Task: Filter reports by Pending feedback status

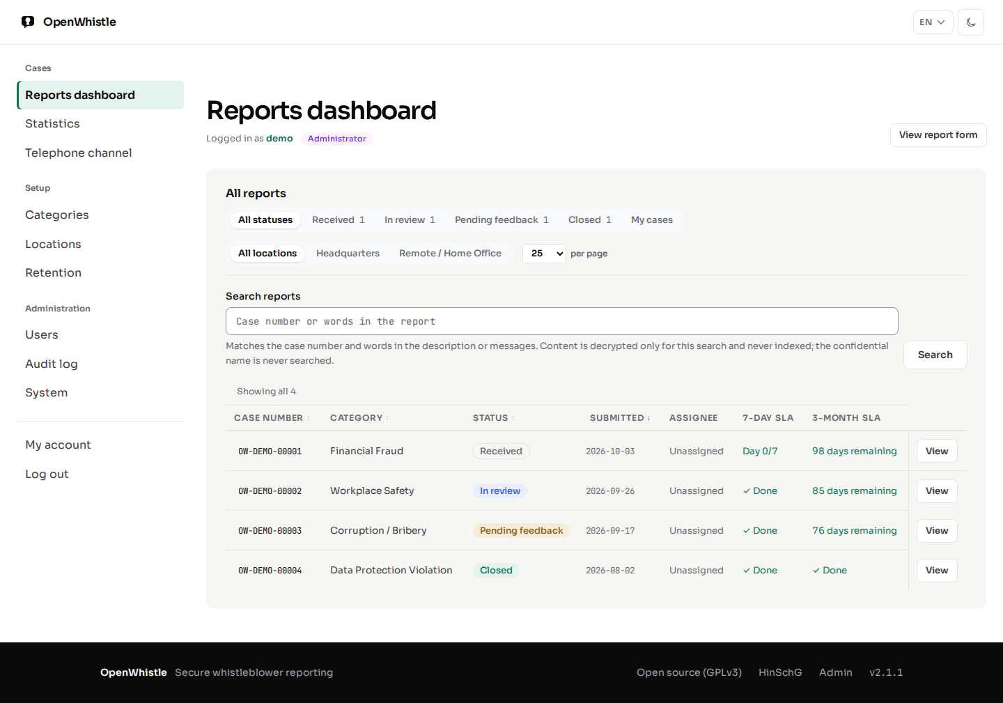Action: click(501, 220)
